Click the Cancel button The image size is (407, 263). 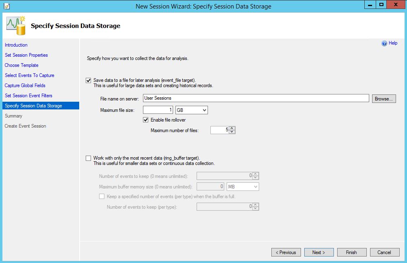point(385,252)
